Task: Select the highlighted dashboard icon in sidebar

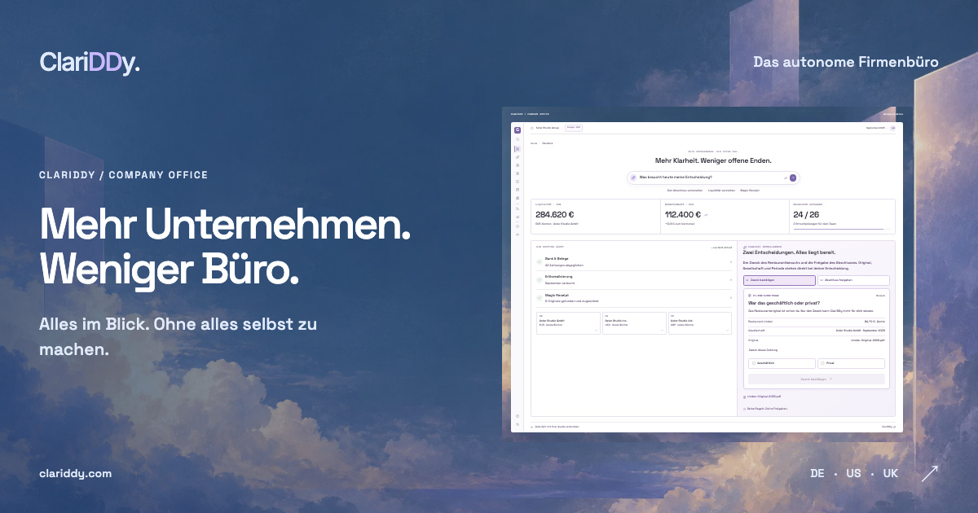Action: pos(517,149)
